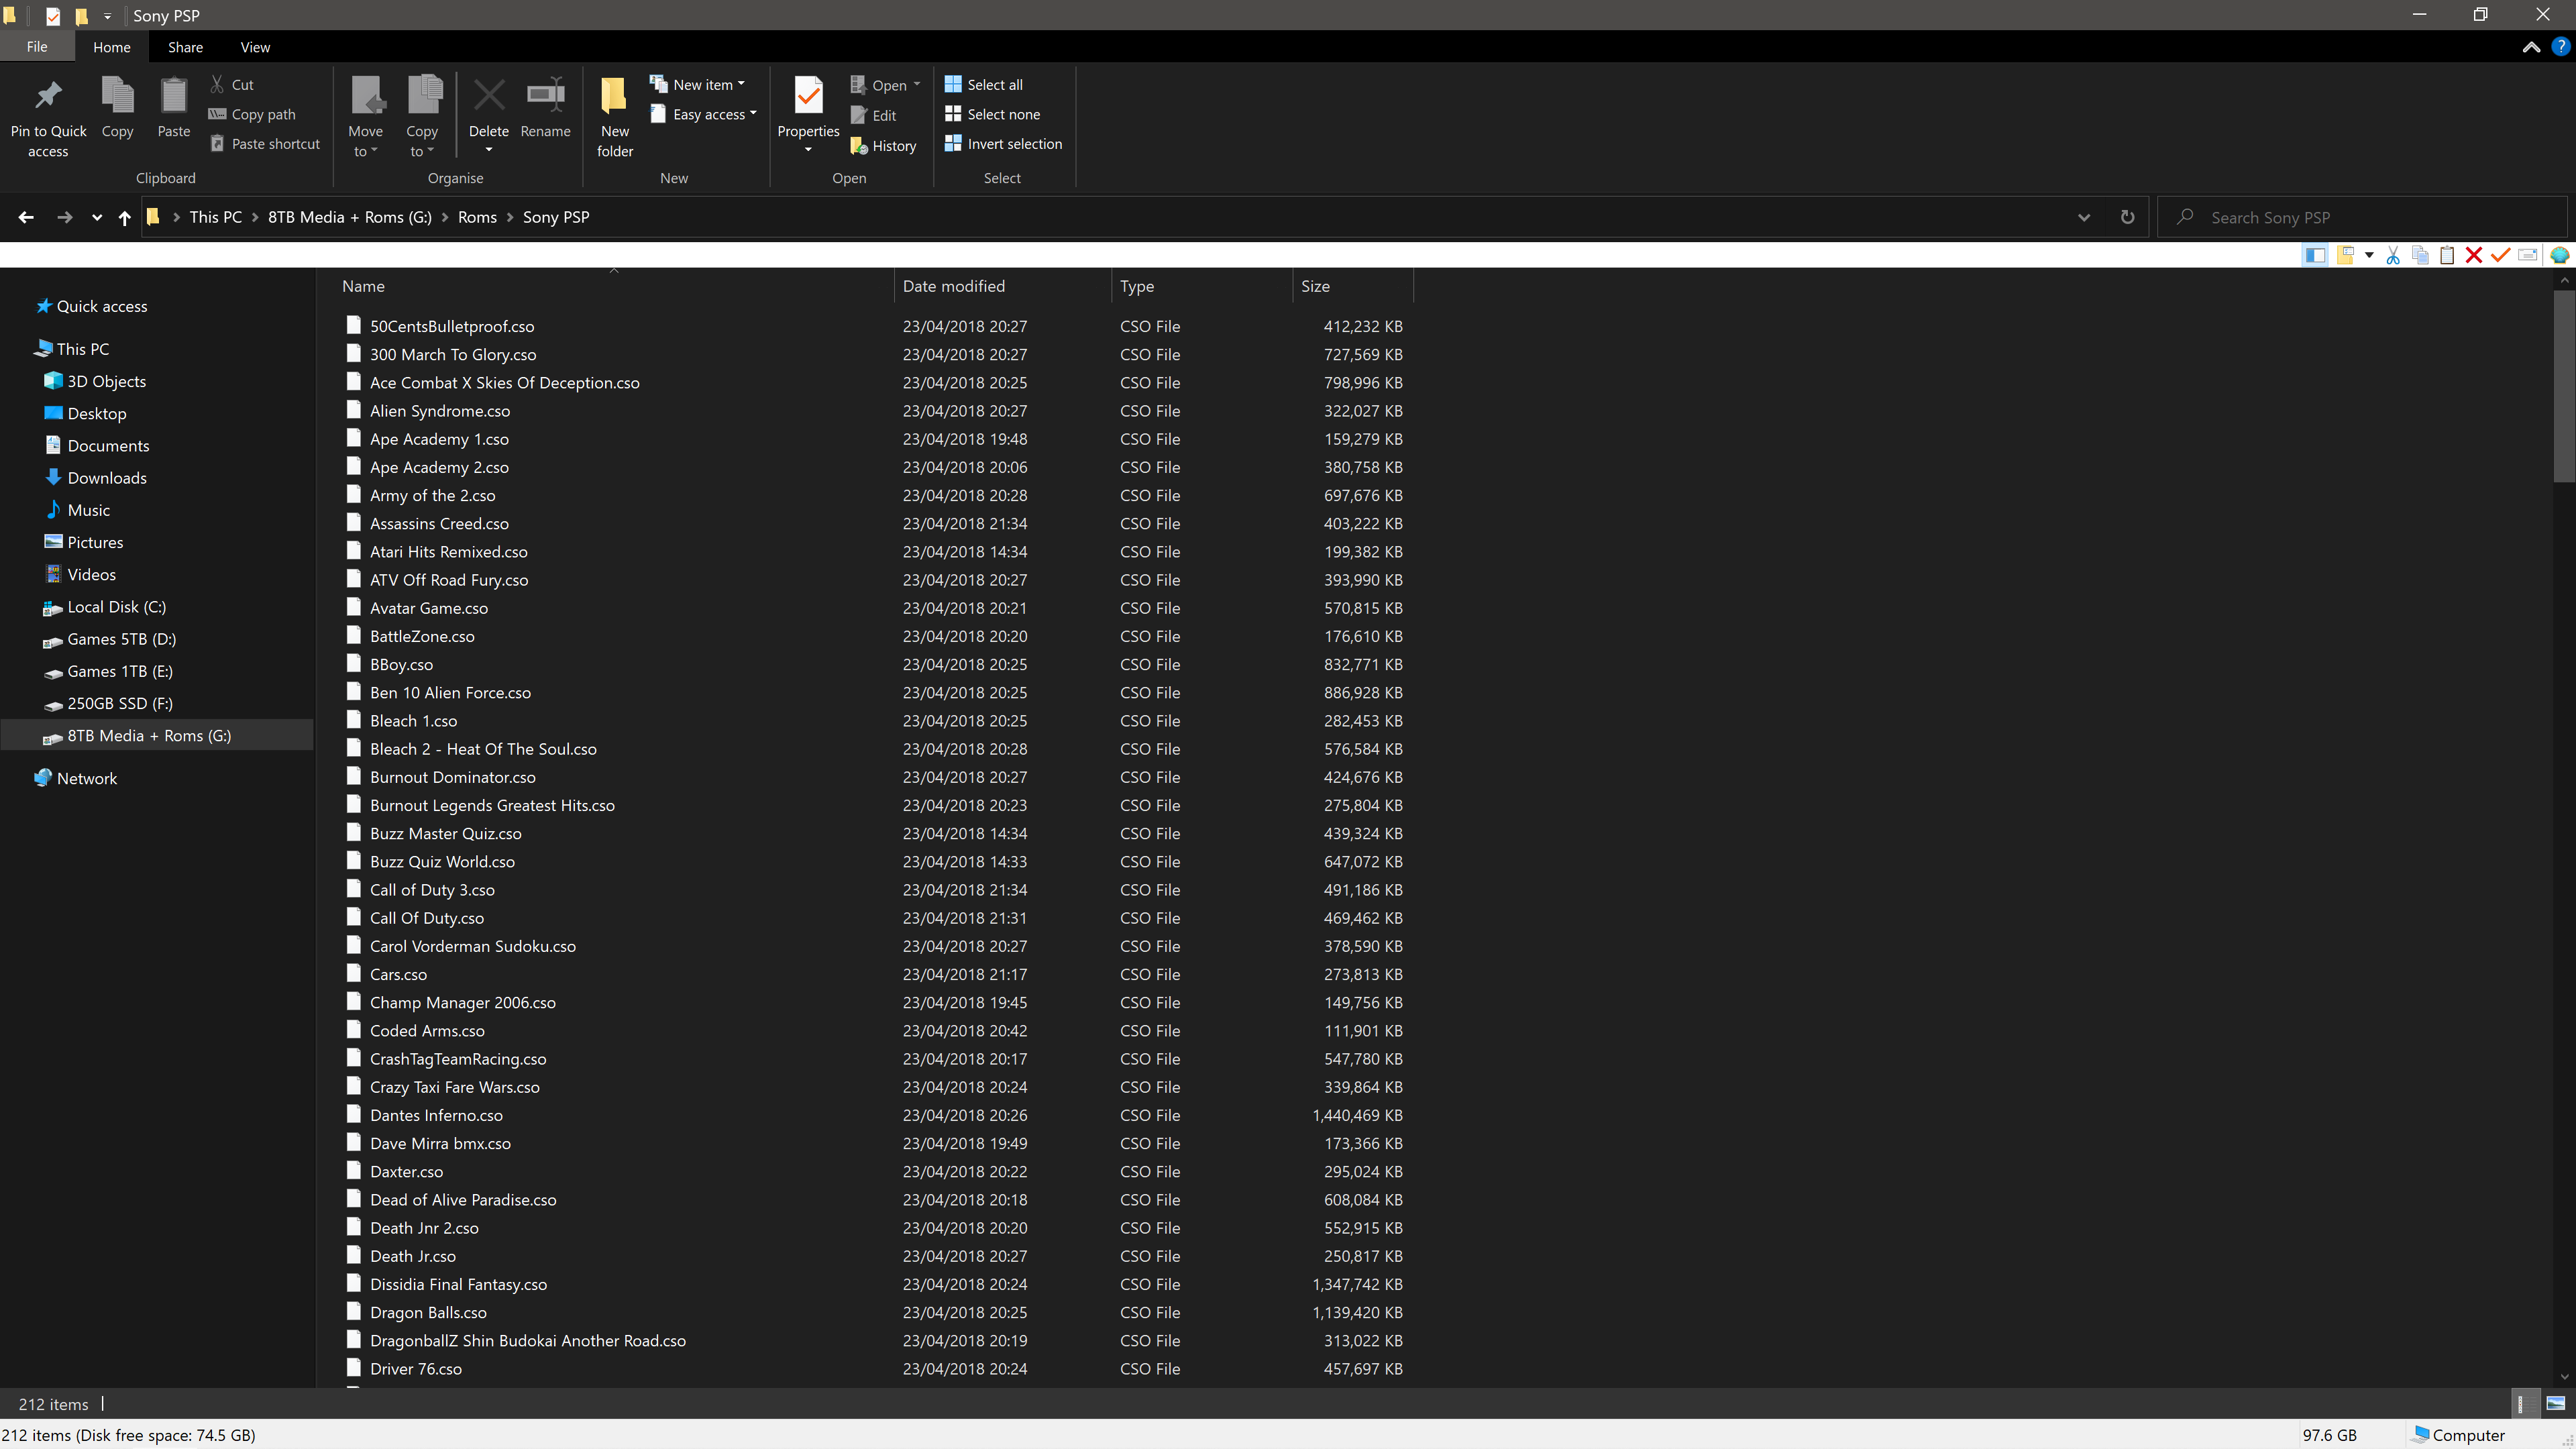Click the clipboard paste toolbar icon
The height and width of the screenshot is (1449, 2576).
2446,255
